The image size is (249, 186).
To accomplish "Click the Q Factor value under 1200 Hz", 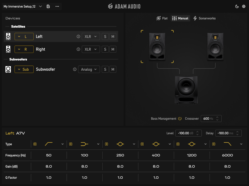I will pyautogui.click(x=192, y=177).
